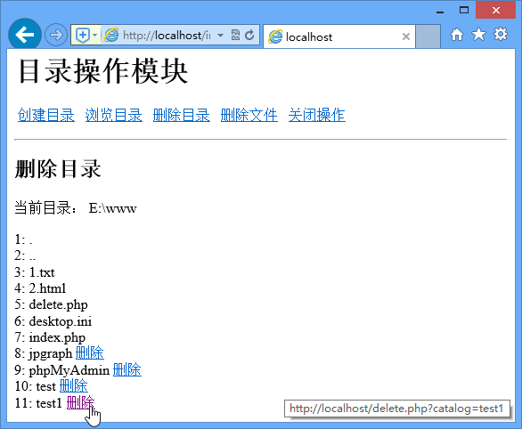The image size is (522, 429).
Task: Refresh the page with reload icon
Action: coord(249,35)
